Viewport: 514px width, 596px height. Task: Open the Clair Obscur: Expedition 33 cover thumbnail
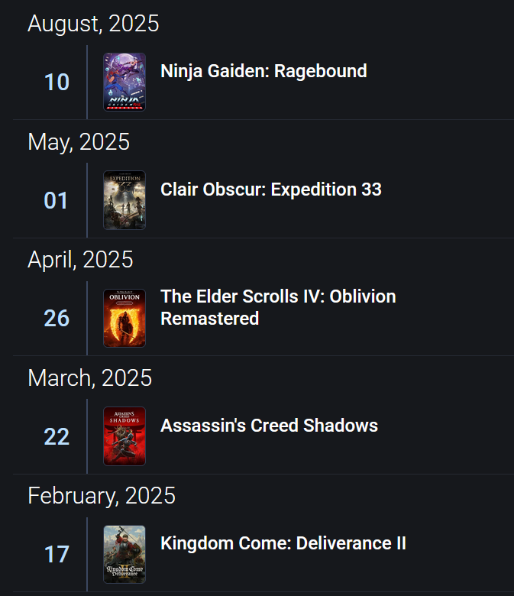coord(124,200)
